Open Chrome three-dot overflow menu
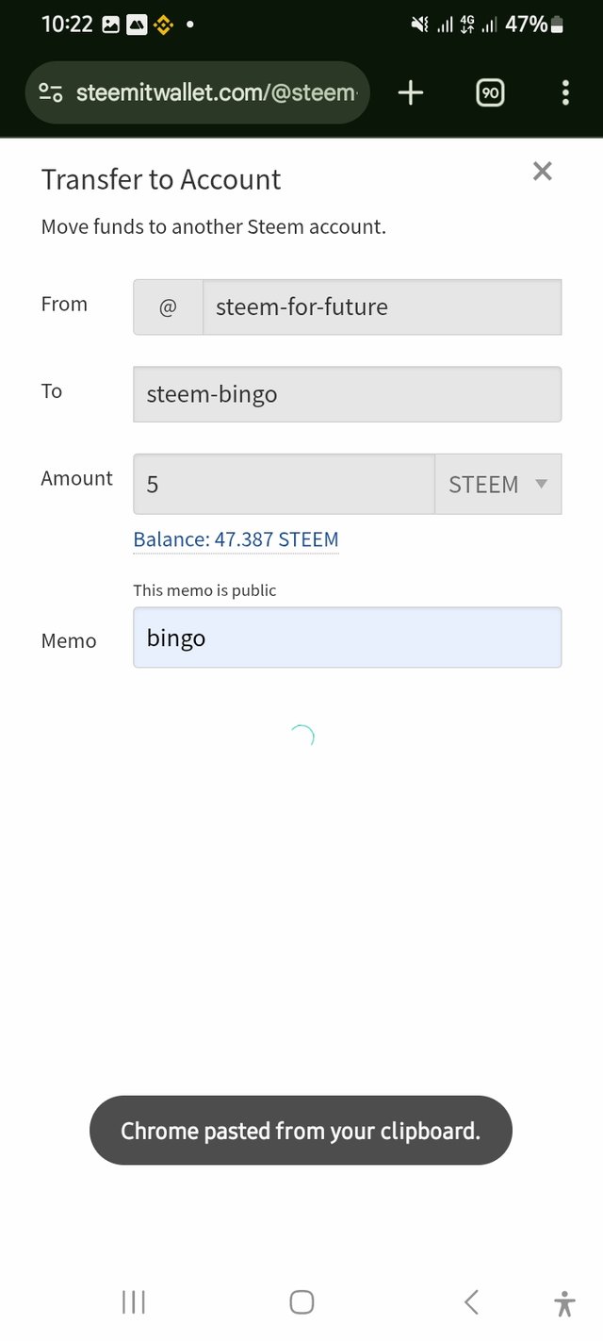 coord(565,92)
